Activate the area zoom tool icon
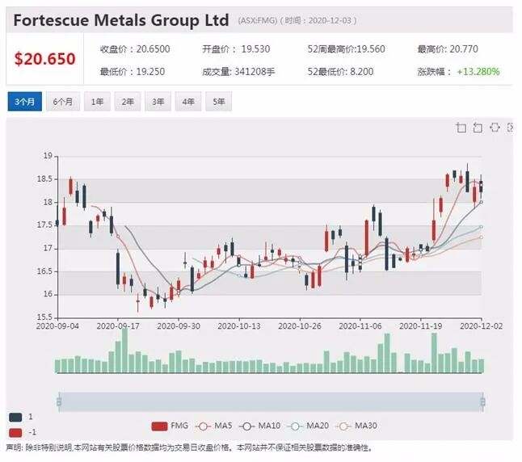The image size is (522, 462). click(461, 128)
